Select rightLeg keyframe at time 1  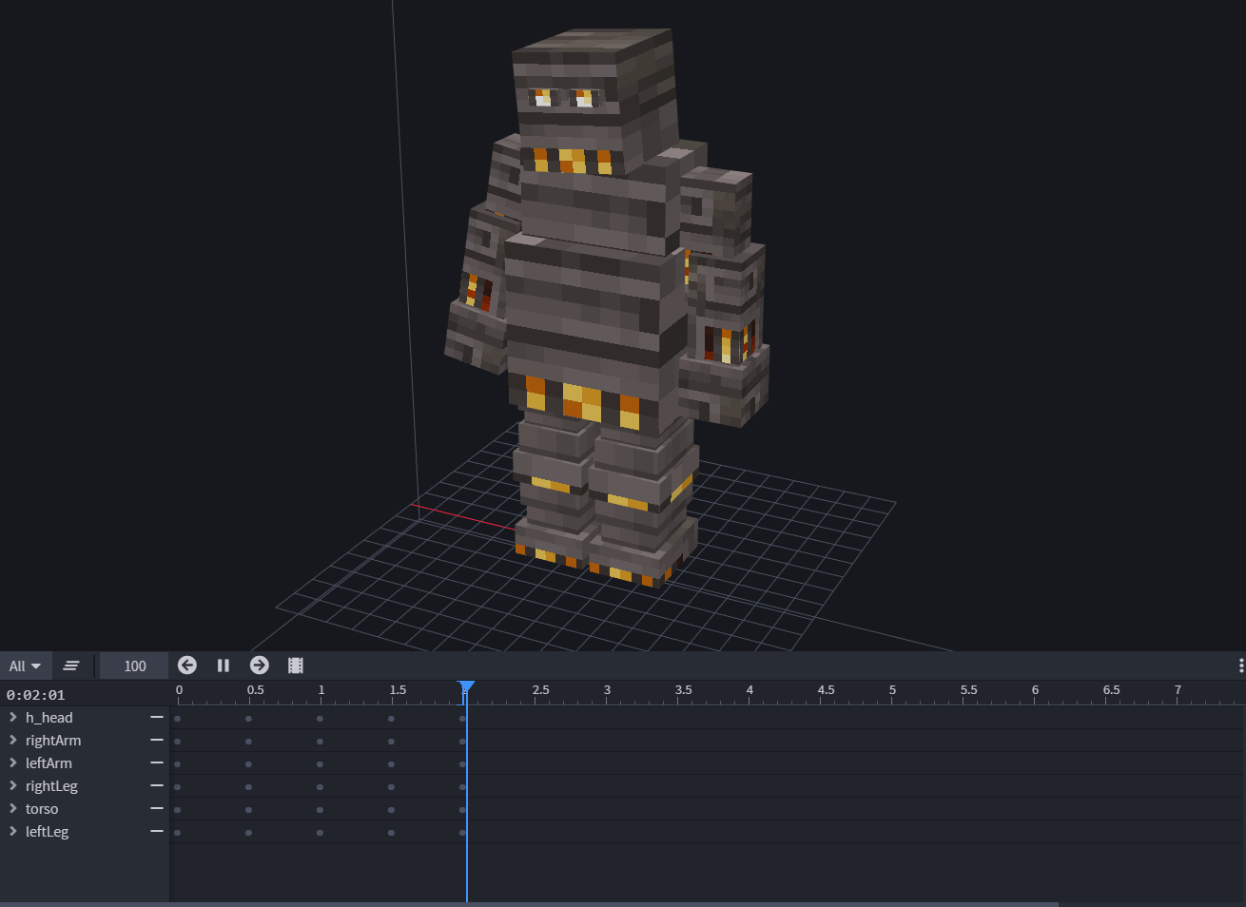tap(320, 787)
